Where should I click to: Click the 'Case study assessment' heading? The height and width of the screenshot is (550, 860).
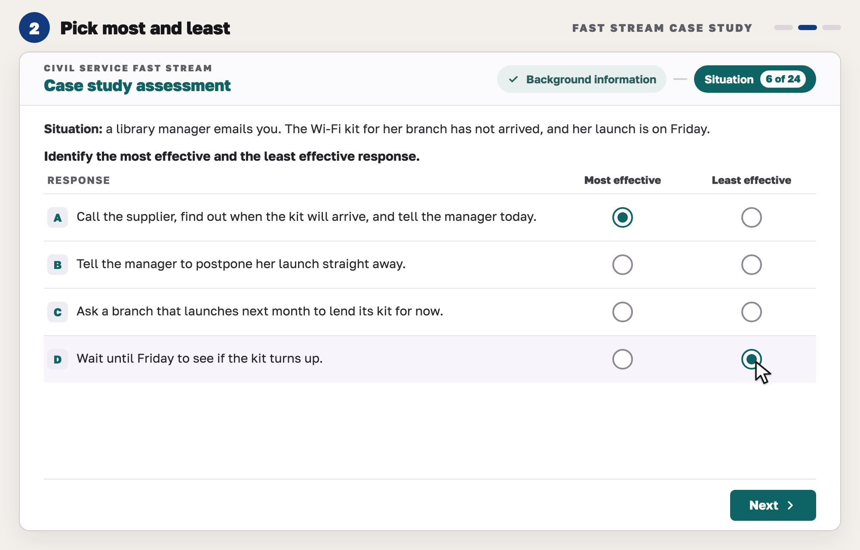tap(137, 86)
